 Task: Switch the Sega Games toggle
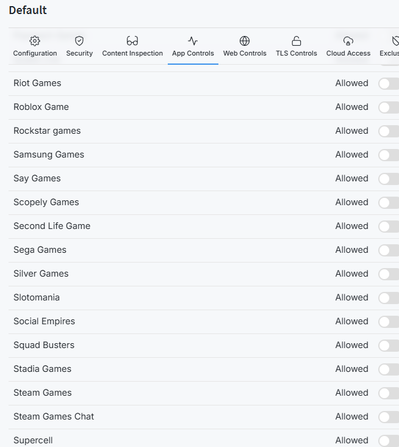(x=389, y=250)
